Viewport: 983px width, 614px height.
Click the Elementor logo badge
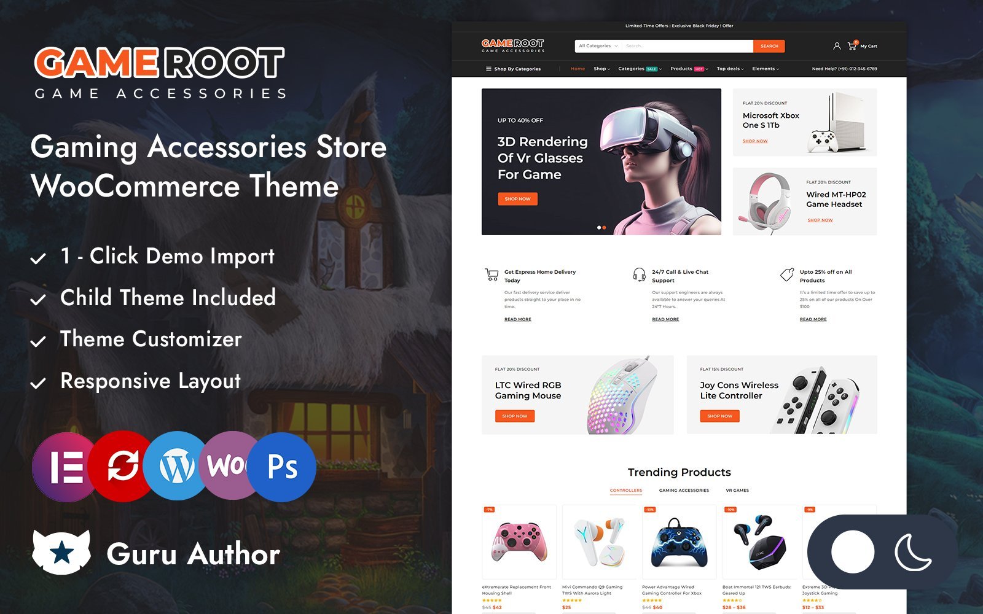pyautogui.click(x=65, y=467)
